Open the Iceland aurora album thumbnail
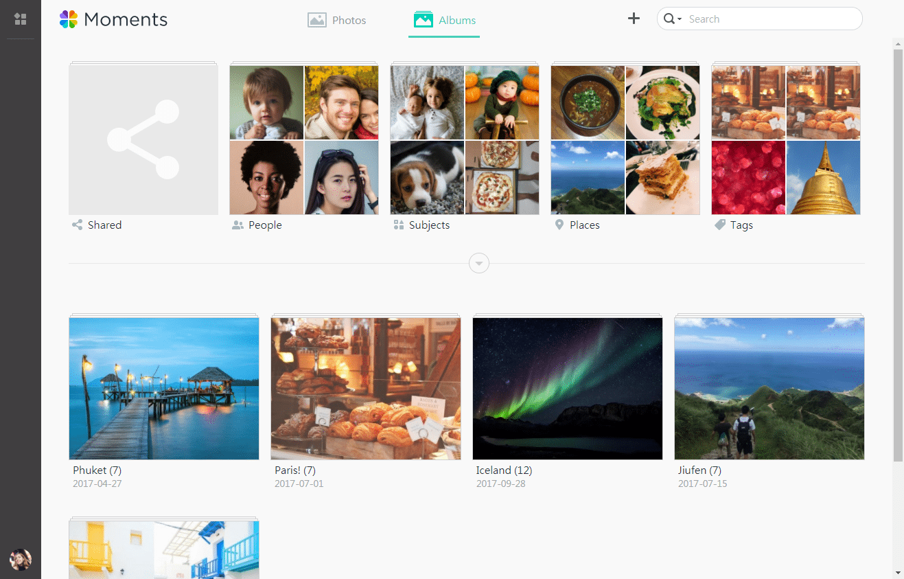 pyautogui.click(x=568, y=388)
